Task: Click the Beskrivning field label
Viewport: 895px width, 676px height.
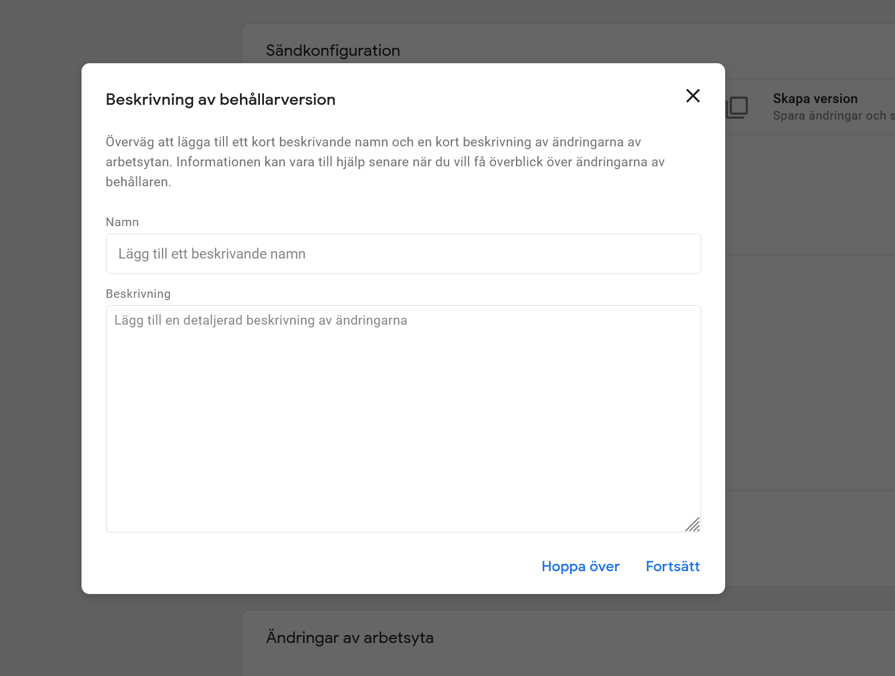Action: (137, 293)
